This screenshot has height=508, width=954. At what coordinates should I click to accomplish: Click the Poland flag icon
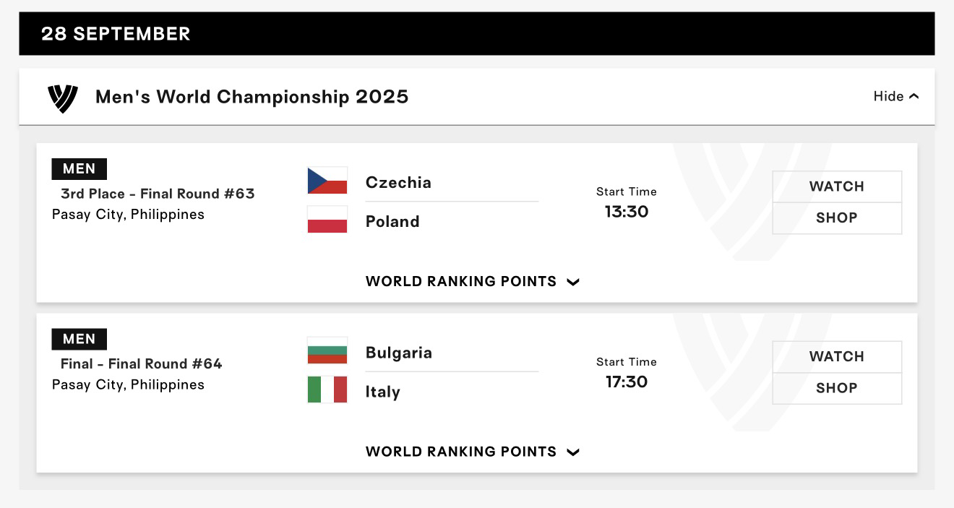[327, 220]
